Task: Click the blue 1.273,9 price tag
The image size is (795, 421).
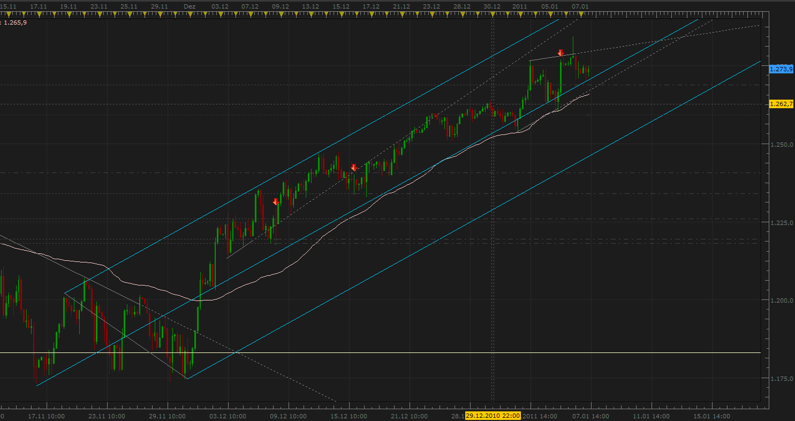Action: (x=781, y=69)
